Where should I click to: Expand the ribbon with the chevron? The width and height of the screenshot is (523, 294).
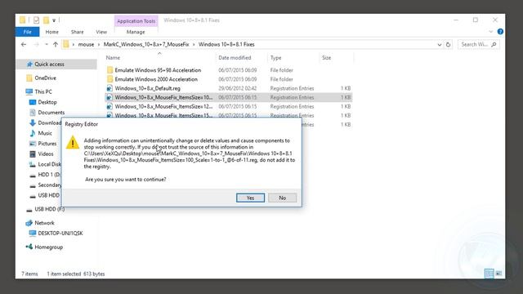(490, 32)
